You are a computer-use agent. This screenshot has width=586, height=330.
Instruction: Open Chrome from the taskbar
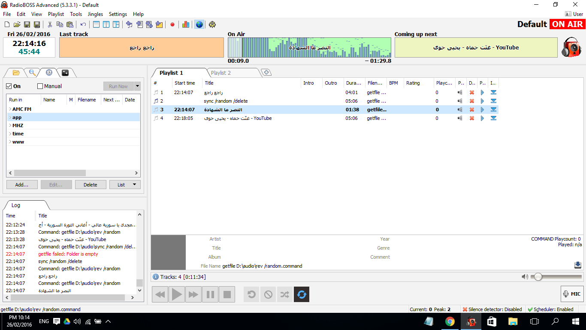click(x=450, y=321)
